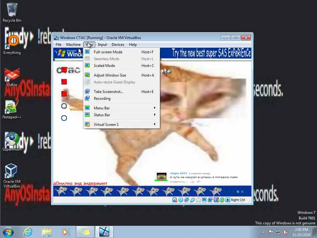Minimize the VirtualBox window
The height and width of the screenshot is (238, 317).
[226, 37]
